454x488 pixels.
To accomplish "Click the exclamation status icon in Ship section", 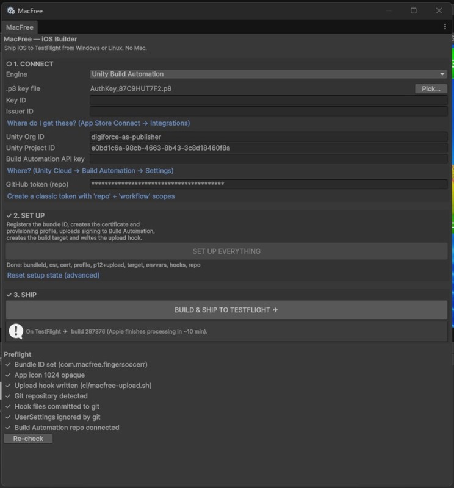I will coord(16,331).
